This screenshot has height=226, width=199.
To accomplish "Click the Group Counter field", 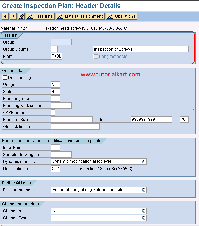I will coord(54,49).
